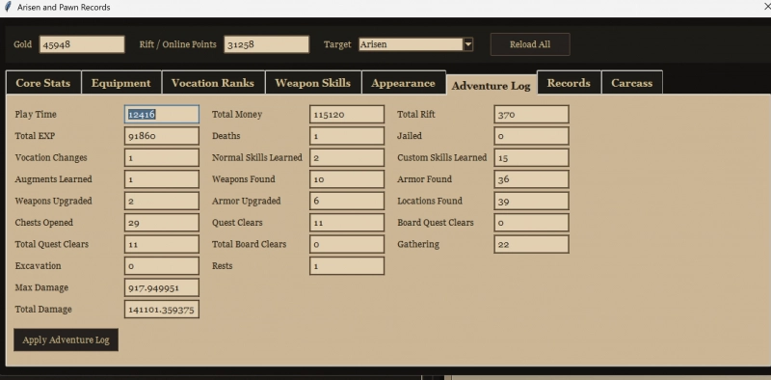Screen dimensions: 771x380
Task: Open the Target dropdown arrow
Action: pos(468,44)
